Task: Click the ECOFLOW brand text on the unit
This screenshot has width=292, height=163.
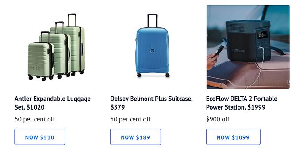Action: (238, 50)
